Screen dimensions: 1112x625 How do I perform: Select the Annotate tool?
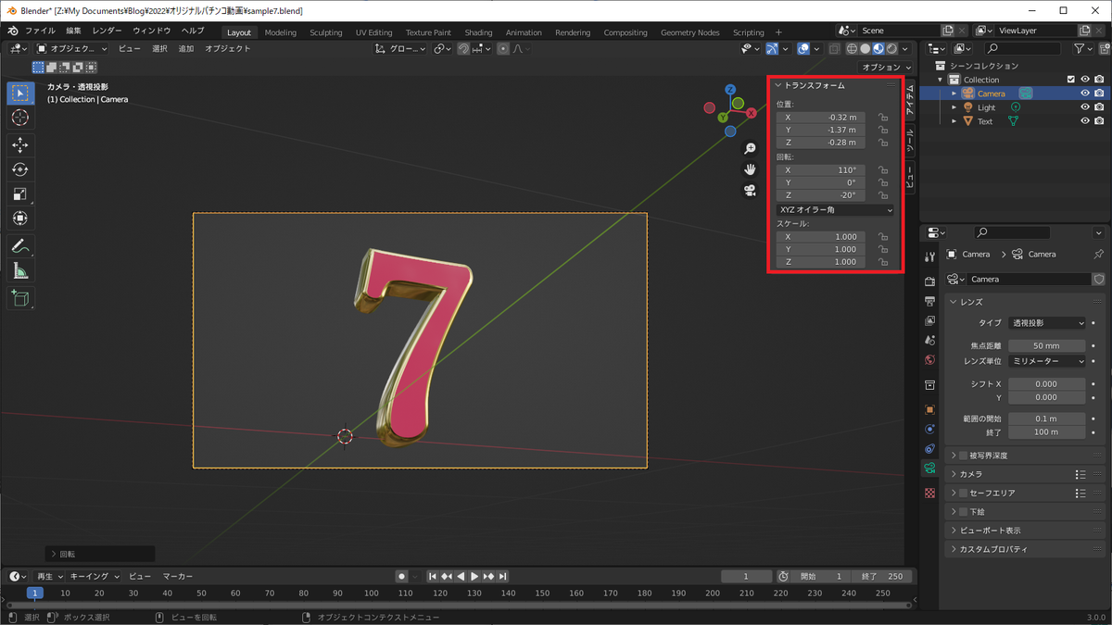(x=20, y=246)
